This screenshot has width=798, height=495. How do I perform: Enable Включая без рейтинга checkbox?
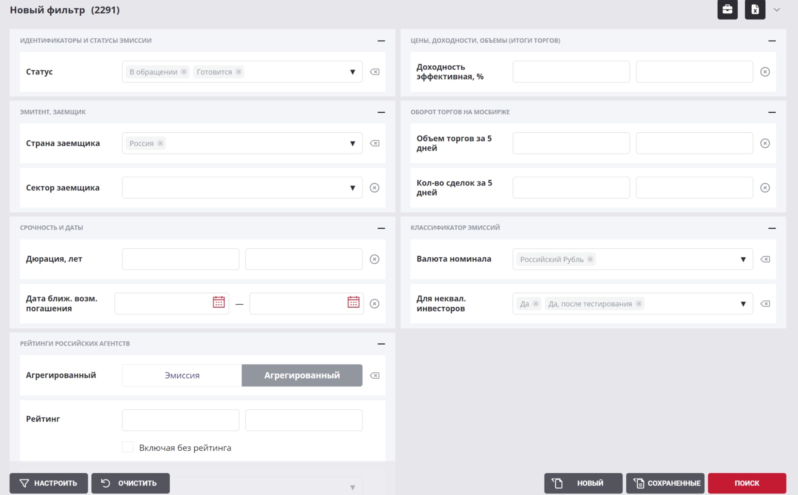point(128,447)
